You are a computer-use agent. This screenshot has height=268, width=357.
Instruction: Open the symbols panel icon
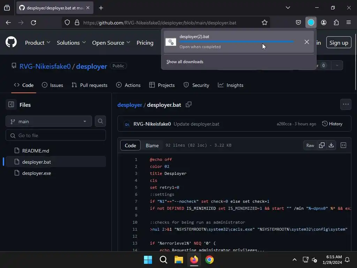coord(343,145)
